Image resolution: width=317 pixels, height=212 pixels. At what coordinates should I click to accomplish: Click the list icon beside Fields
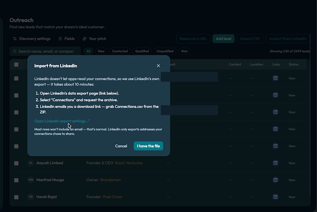tap(60, 39)
